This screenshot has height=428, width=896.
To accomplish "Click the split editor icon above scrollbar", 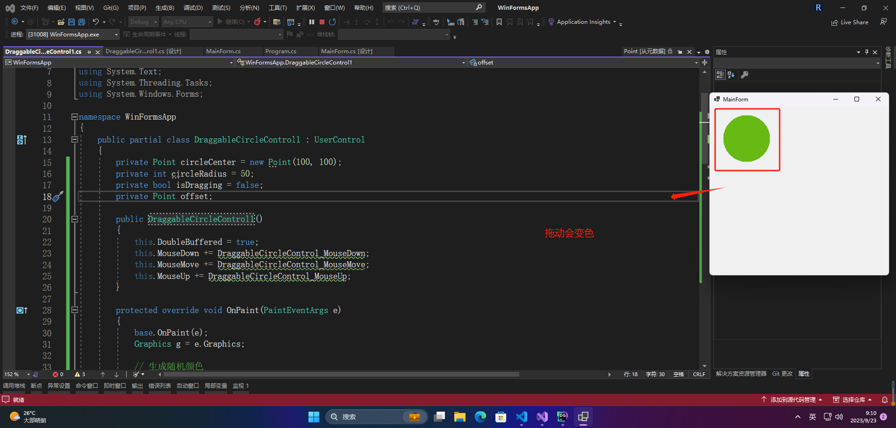I will pyautogui.click(x=704, y=63).
